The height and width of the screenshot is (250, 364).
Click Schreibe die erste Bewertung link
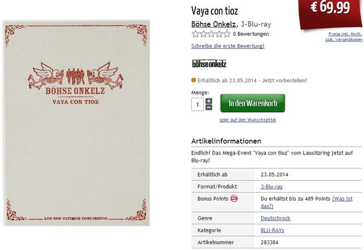click(x=227, y=46)
